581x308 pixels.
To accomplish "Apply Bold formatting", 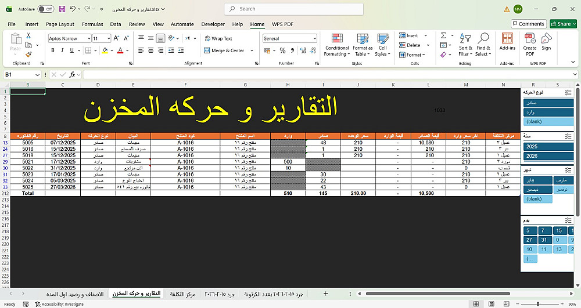I will point(53,50).
